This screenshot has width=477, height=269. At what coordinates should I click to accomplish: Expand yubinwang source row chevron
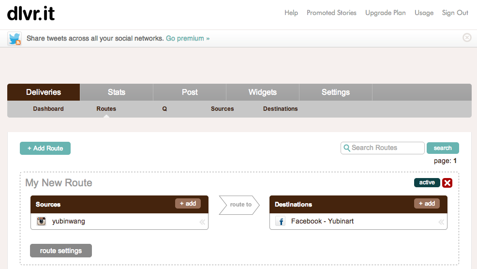(202, 222)
